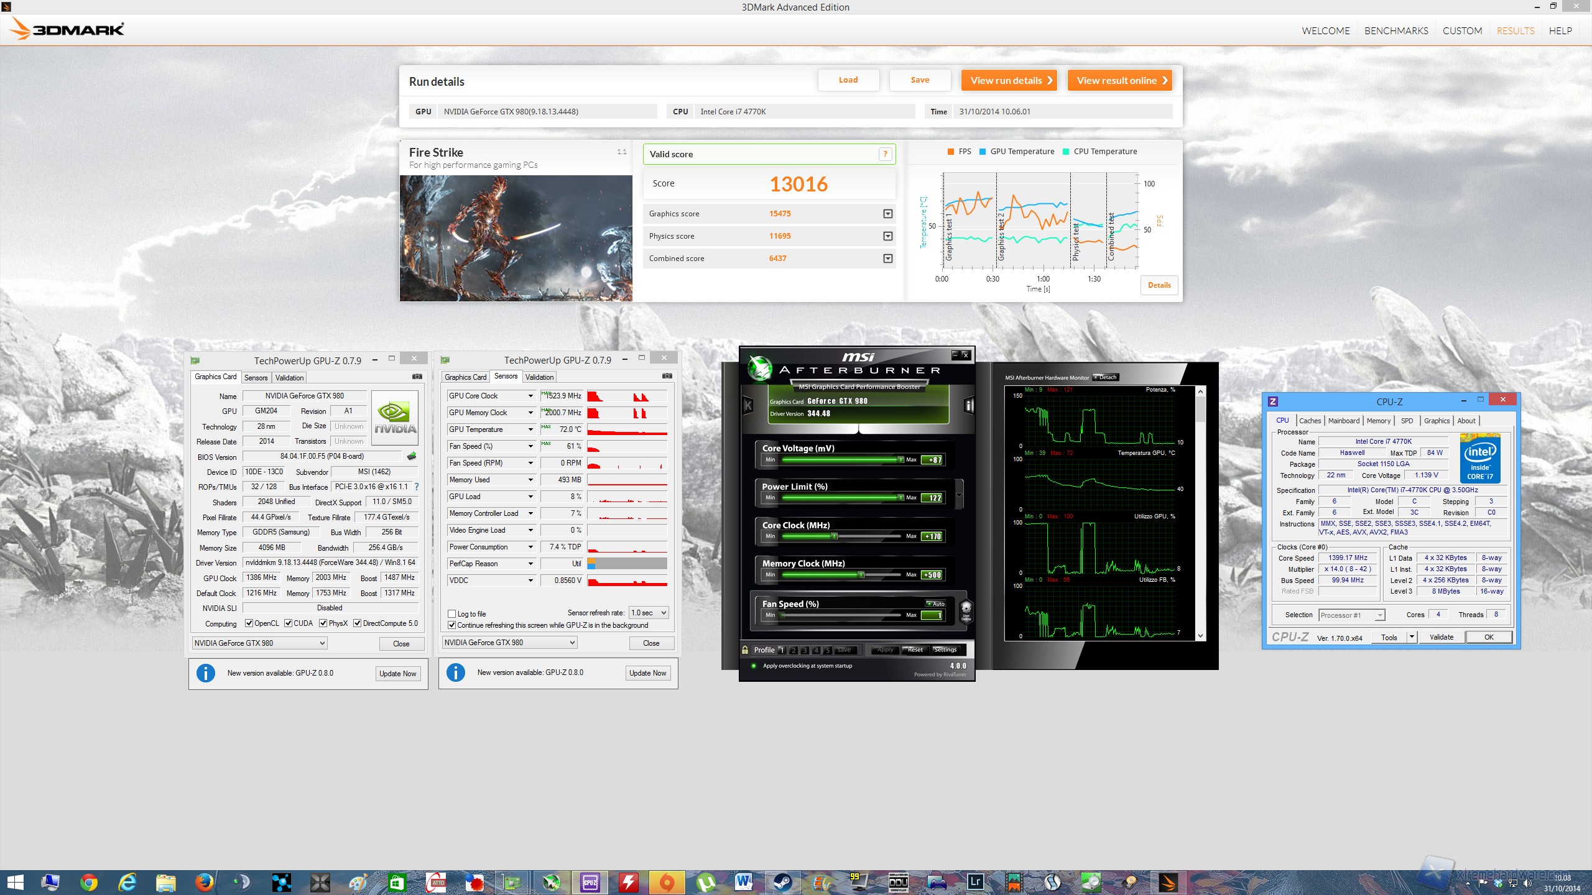Switch to the Validation tab in GPU-Z
The image size is (1592, 895).
(x=289, y=377)
